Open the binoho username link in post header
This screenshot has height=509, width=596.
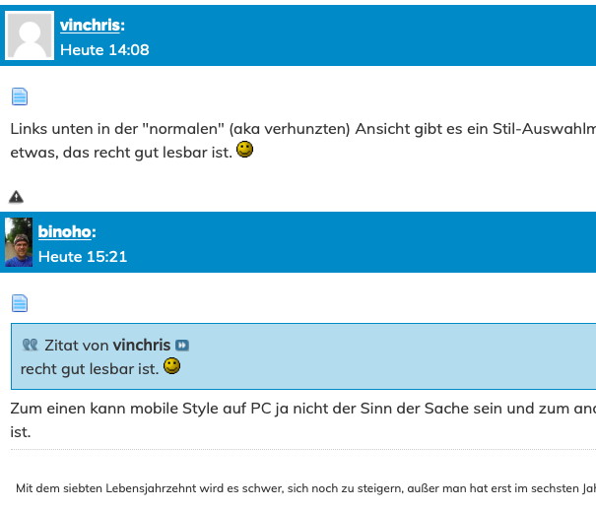click(65, 232)
